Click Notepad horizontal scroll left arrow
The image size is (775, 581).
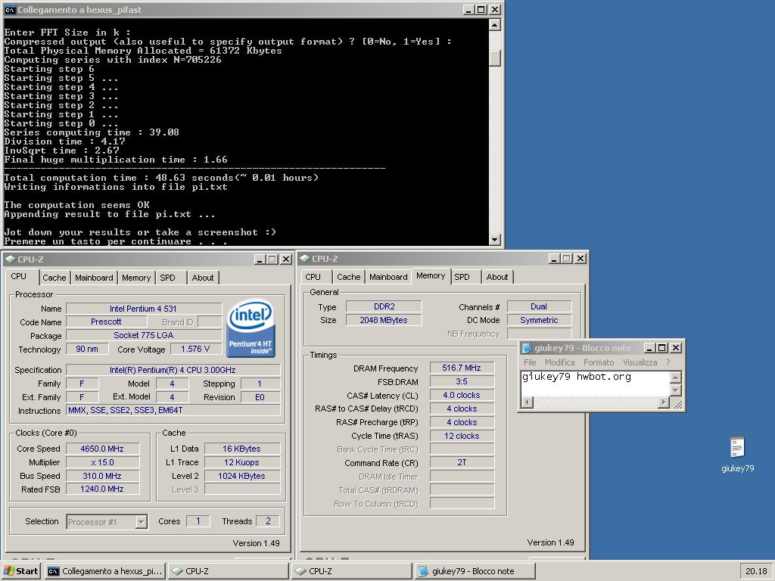click(528, 402)
